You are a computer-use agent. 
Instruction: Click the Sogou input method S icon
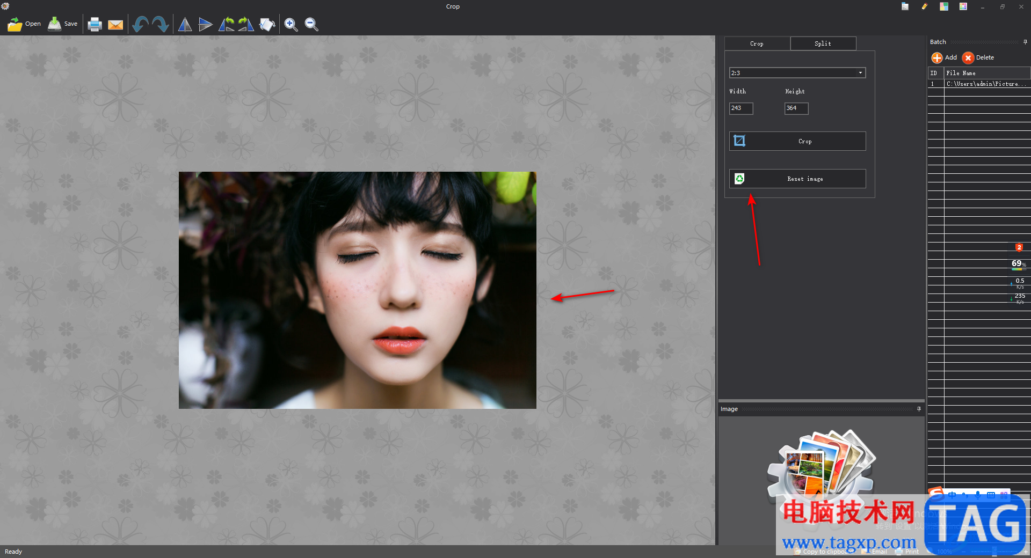pyautogui.click(x=936, y=493)
